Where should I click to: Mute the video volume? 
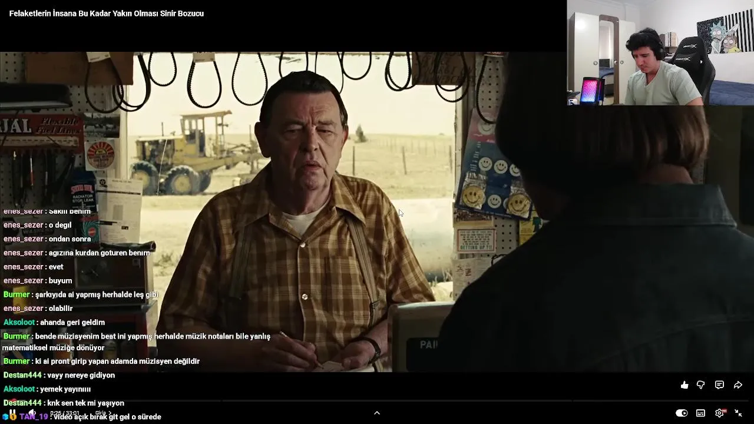pos(32,413)
